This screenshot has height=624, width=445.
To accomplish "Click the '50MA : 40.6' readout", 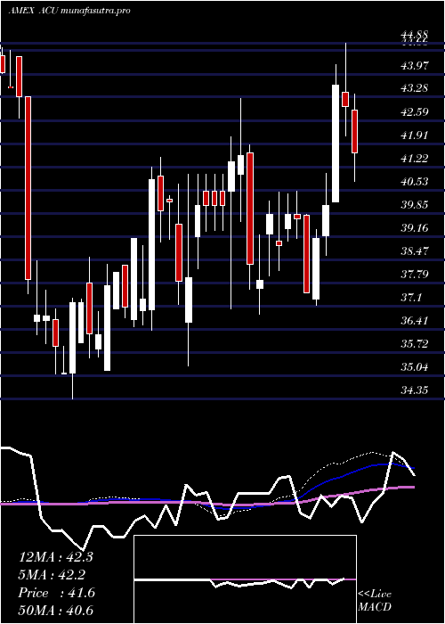I will coord(56,610).
